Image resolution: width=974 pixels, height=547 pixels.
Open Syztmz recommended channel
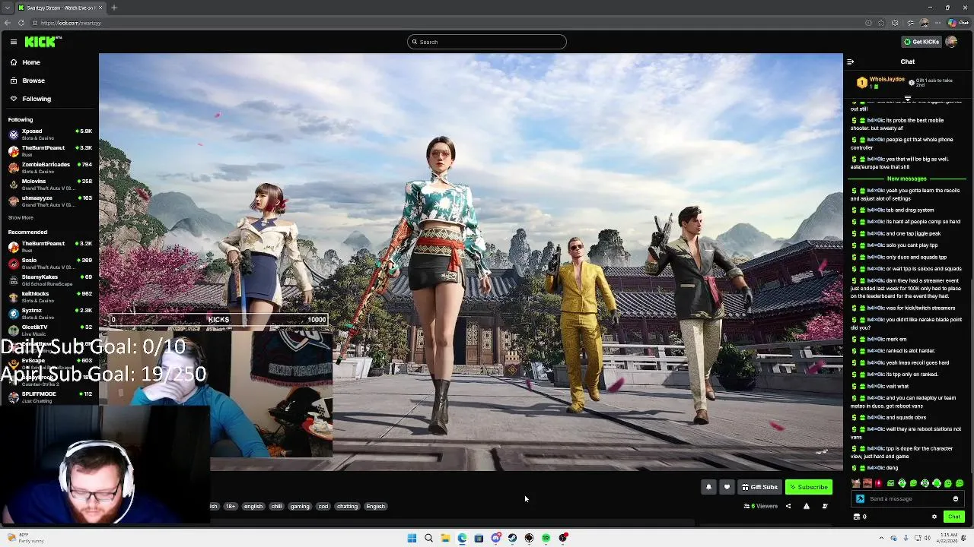click(49, 313)
